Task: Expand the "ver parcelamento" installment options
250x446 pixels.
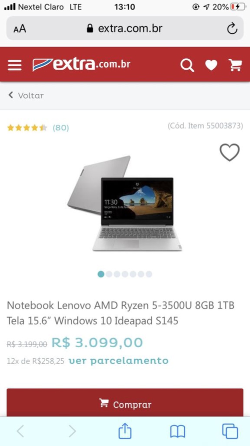Action: pos(118,361)
